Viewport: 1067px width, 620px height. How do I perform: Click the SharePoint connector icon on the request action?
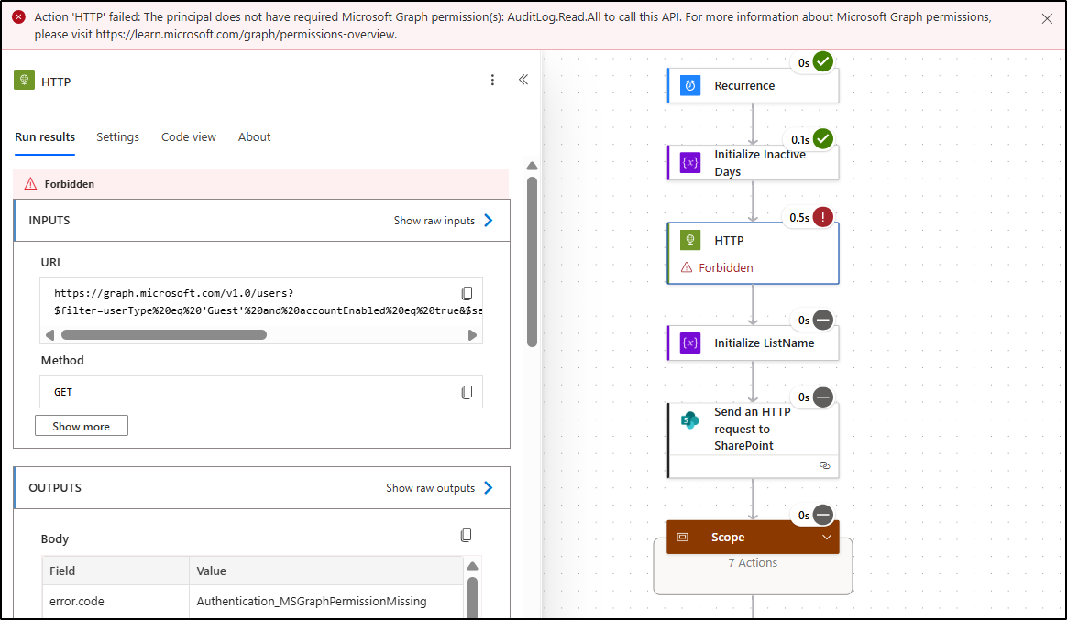point(690,419)
